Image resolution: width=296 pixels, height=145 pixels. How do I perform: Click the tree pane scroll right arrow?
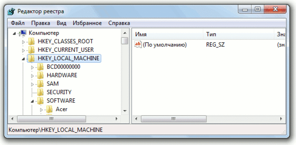[116, 119]
